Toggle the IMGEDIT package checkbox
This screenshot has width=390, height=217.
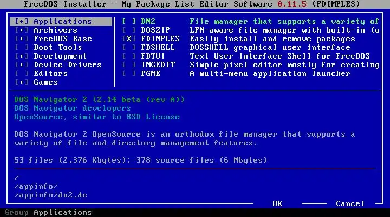(129, 65)
